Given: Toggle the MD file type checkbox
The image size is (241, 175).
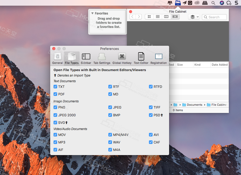Looking at the screenshot, I should 110,94.
